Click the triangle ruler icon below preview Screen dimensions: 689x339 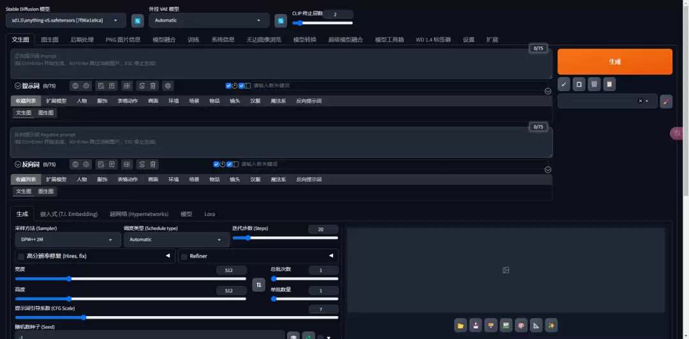pos(537,326)
